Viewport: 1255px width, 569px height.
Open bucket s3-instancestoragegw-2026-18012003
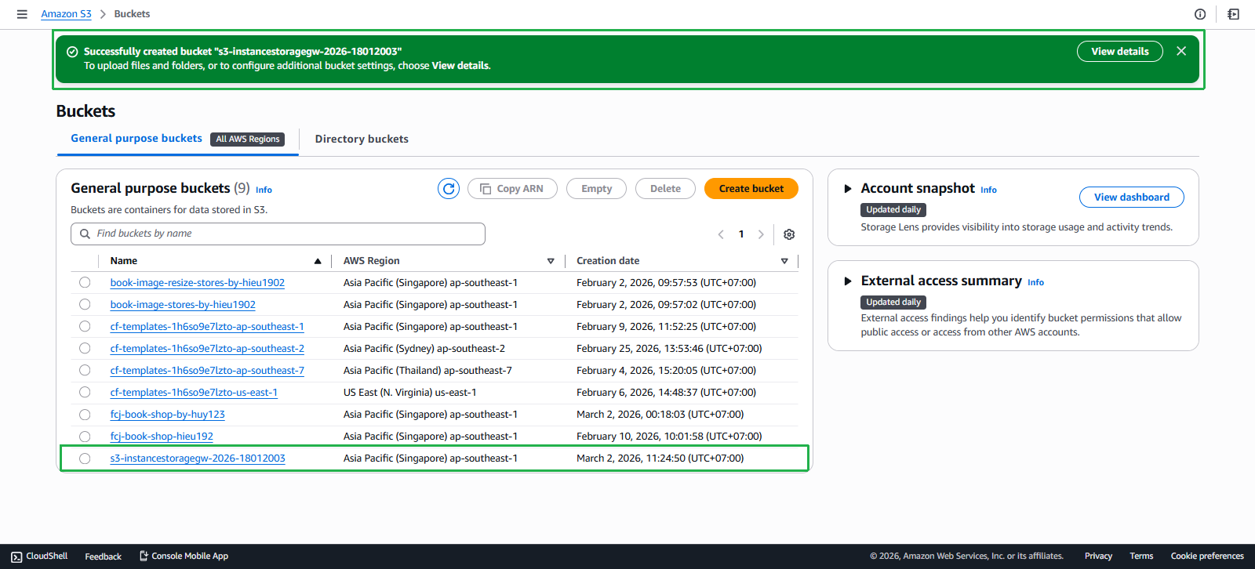[x=198, y=458]
